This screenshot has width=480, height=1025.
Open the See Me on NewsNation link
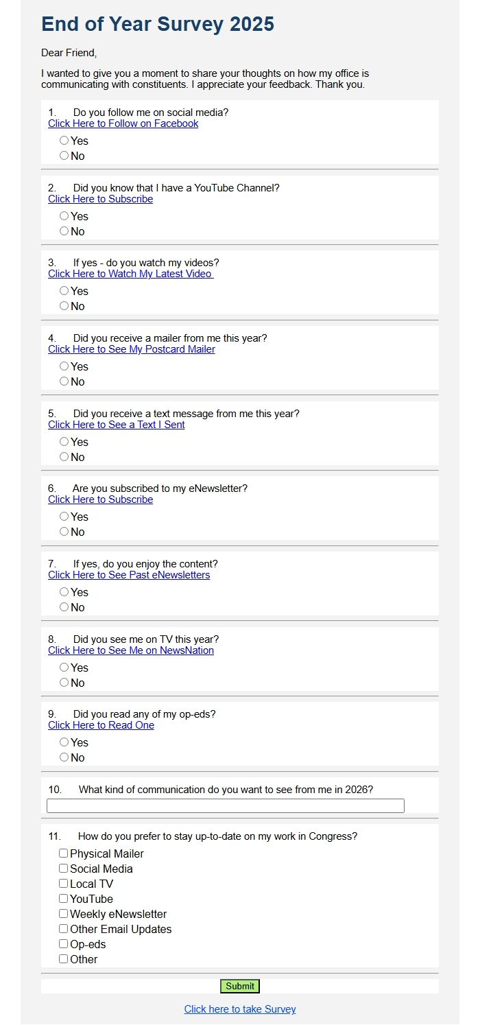pos(130,650)
